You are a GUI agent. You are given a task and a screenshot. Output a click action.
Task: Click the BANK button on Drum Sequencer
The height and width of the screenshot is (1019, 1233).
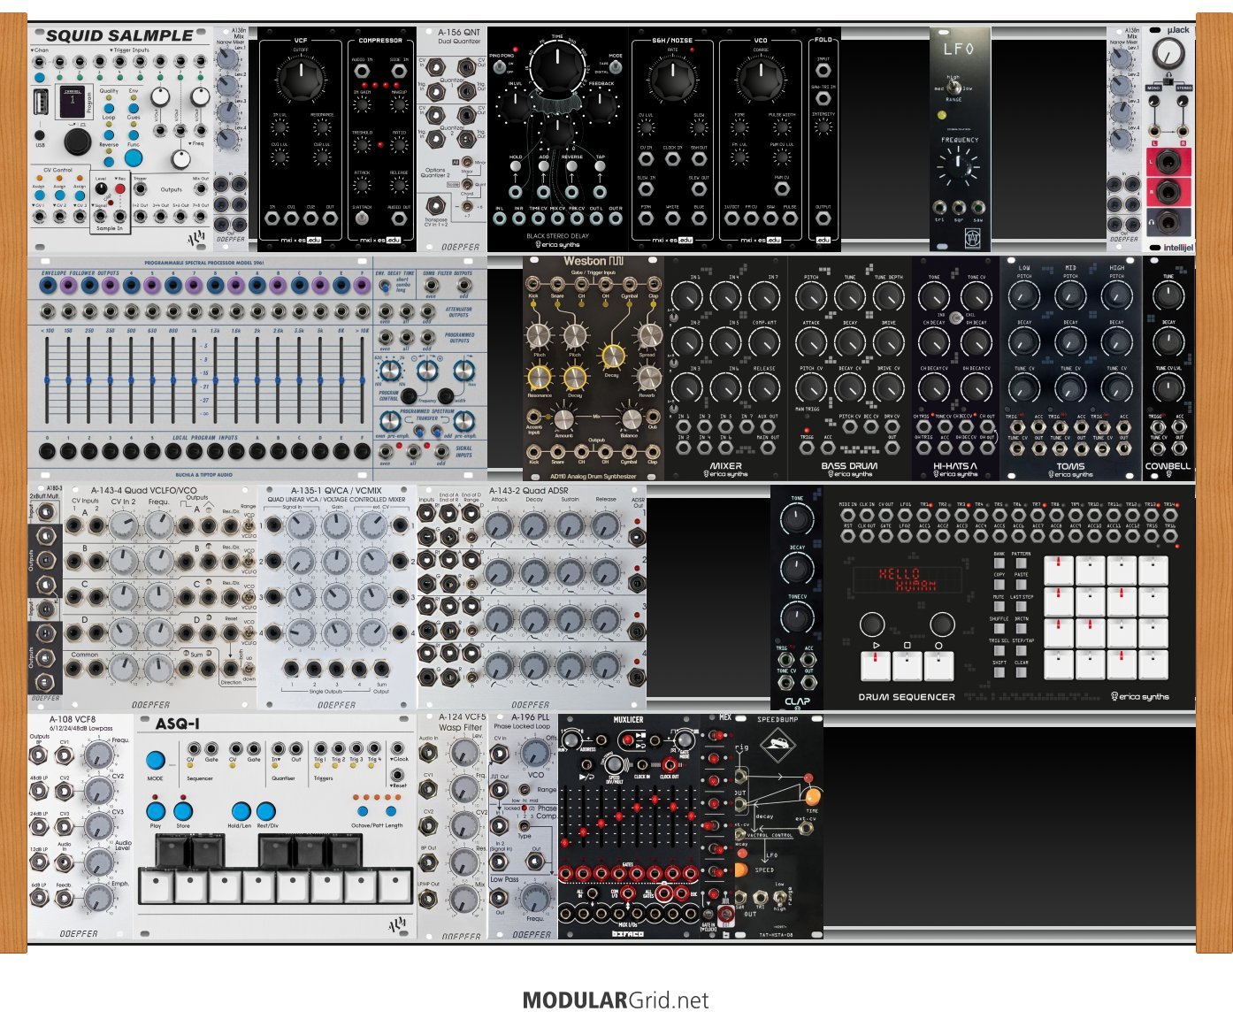[999, 563]
